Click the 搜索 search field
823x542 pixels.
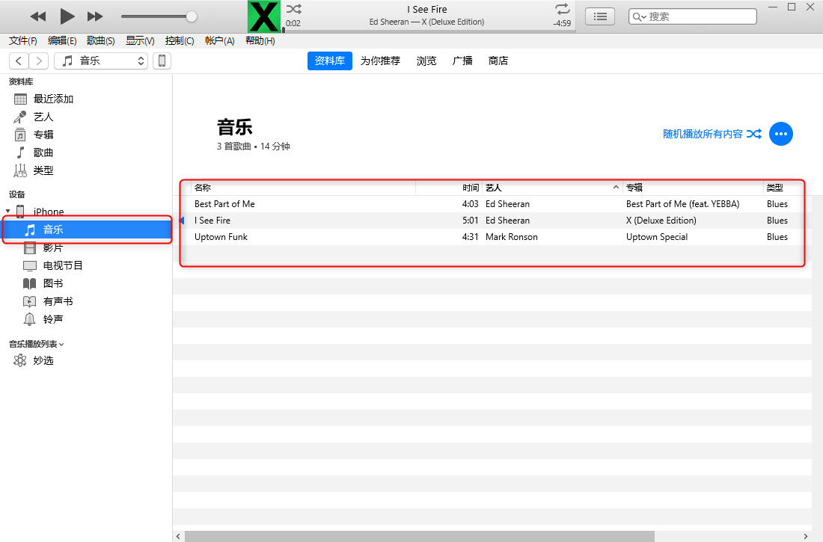tap(692, 16)
